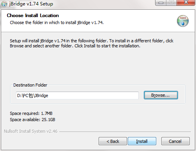This screenshot has width=196, height=151.
Task: Cancel the jBridge setup
Action: pos(175,141)
